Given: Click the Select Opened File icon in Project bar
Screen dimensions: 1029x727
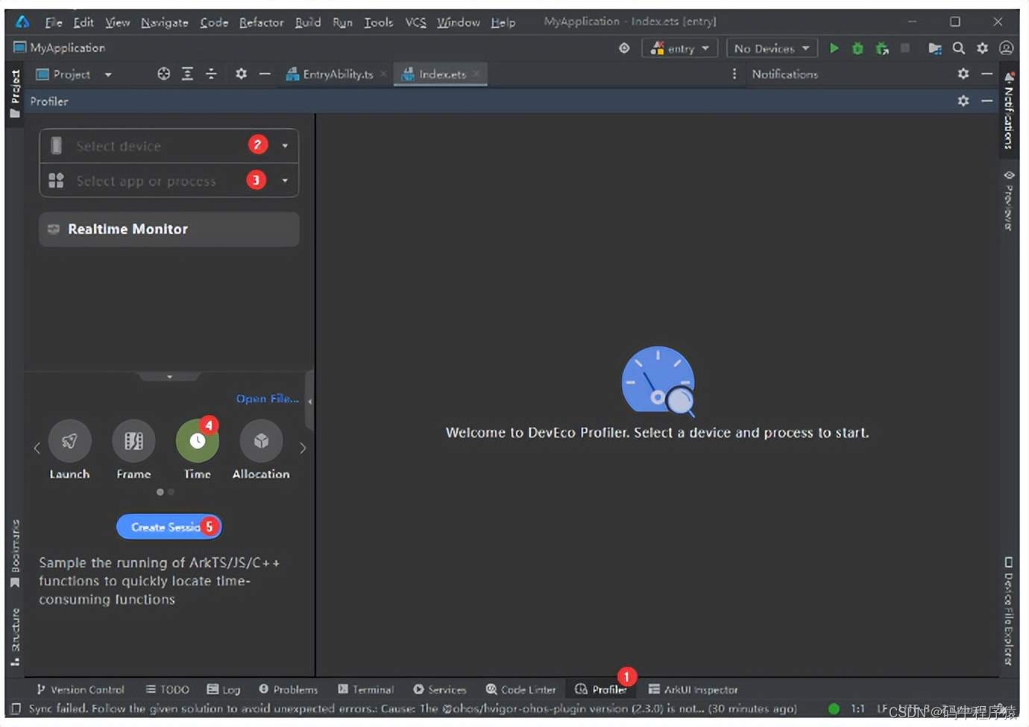Looking at the screenshot, I should click(164, 74).
